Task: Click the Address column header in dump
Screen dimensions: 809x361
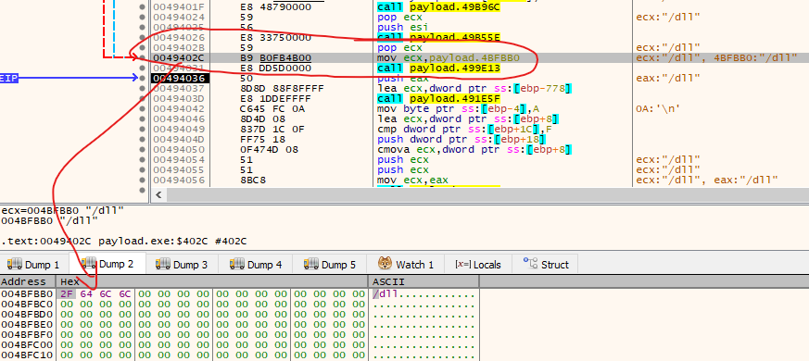Action: pyautogui.click(x=28, y=281)
